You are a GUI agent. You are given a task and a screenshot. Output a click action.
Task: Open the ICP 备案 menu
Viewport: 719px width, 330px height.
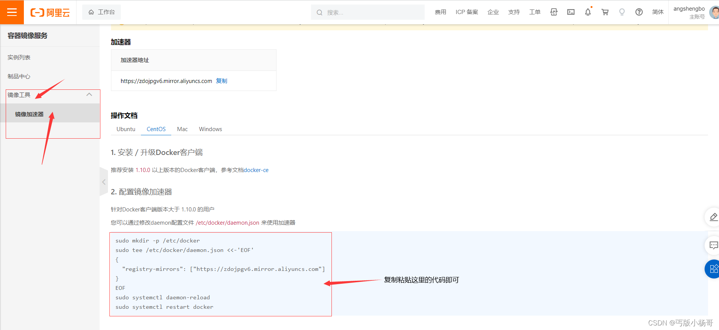467,12
